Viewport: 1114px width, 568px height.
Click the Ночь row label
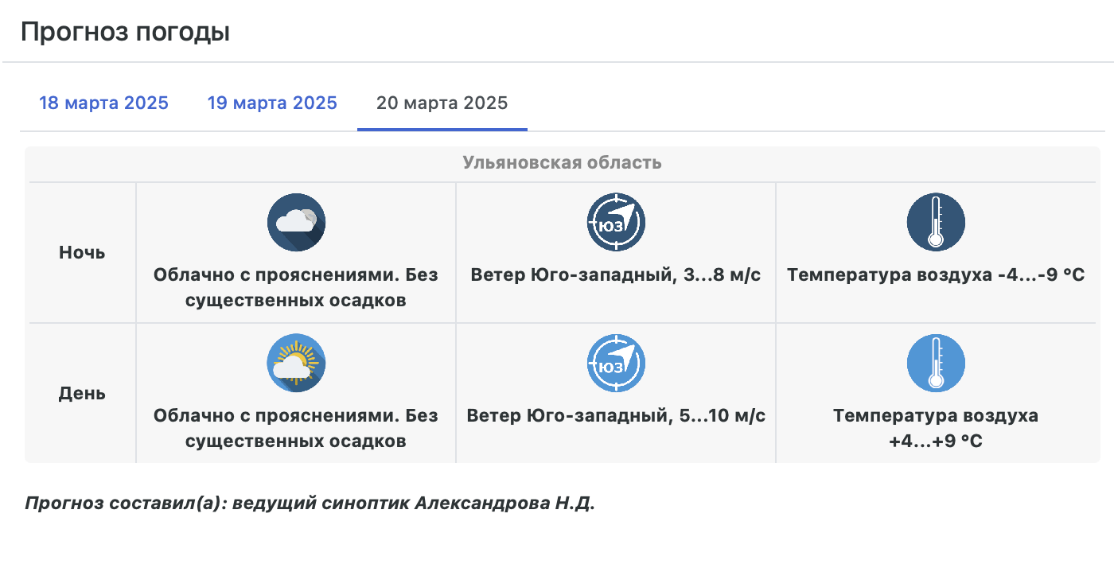coord(82,253)
